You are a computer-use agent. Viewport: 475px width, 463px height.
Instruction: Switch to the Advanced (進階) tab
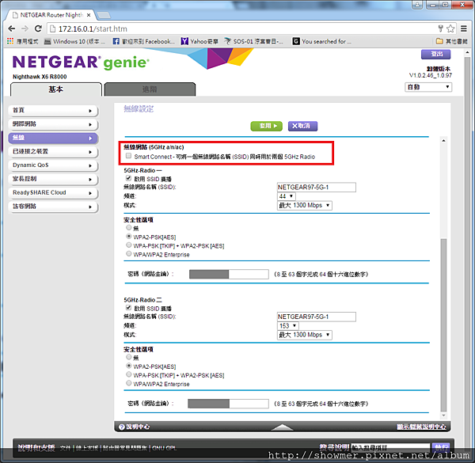coord(150,89)
